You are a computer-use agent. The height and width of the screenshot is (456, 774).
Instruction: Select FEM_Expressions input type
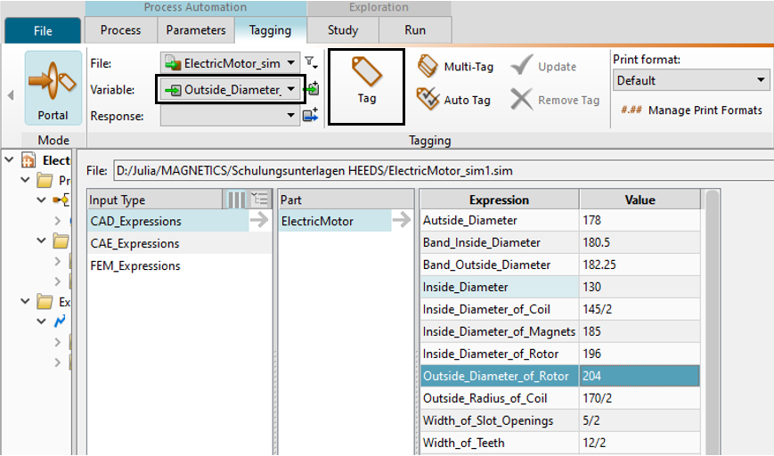pos(135,265)
